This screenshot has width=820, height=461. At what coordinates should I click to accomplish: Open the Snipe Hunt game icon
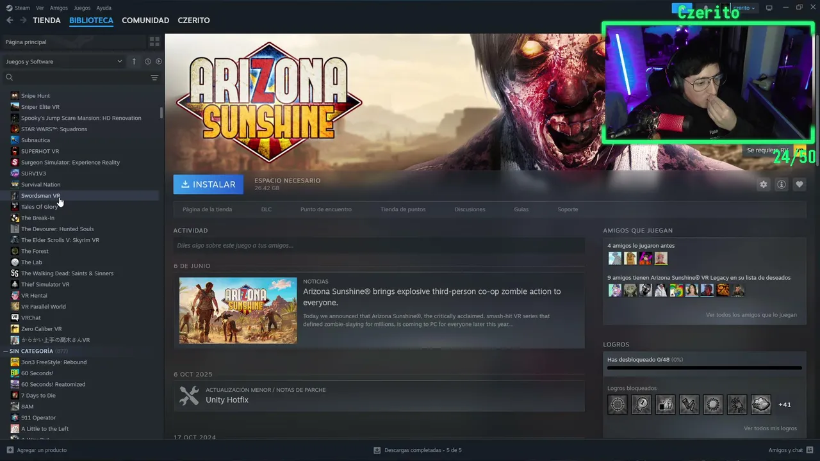pos(15,96)
